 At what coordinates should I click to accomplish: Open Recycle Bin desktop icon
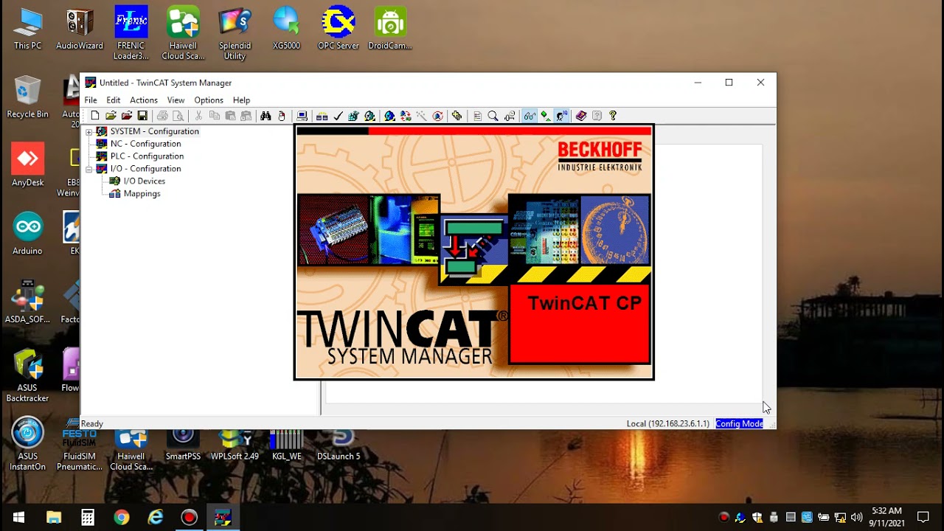28,97
